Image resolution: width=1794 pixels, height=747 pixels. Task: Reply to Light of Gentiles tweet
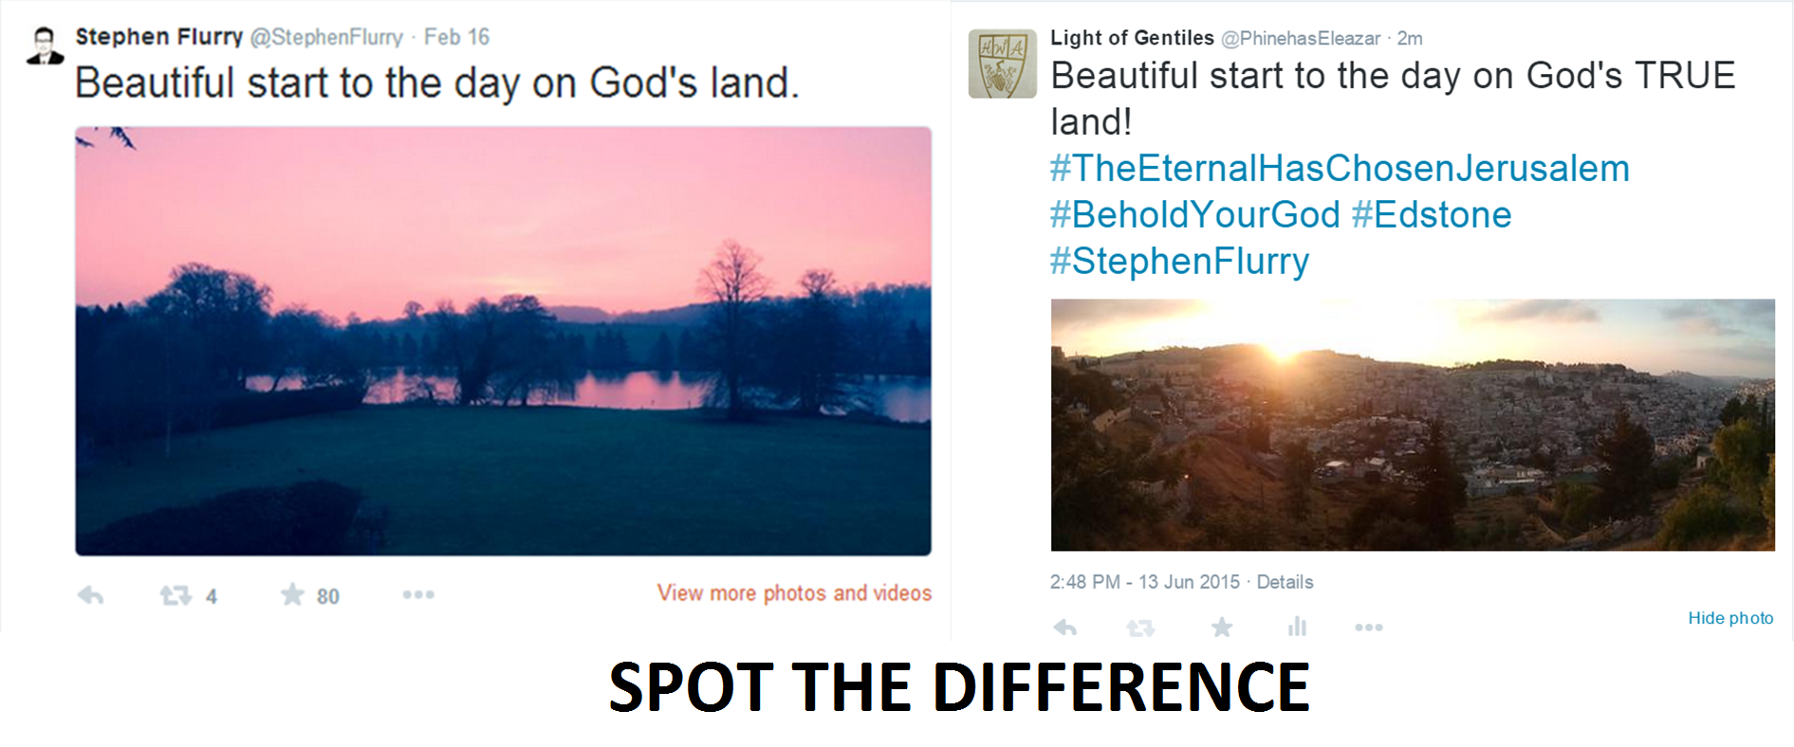1065,628
